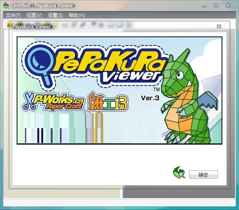Open the 设置(S) menu
The width and height of the screenshot is (239, 210).
(x=55, y=15)
